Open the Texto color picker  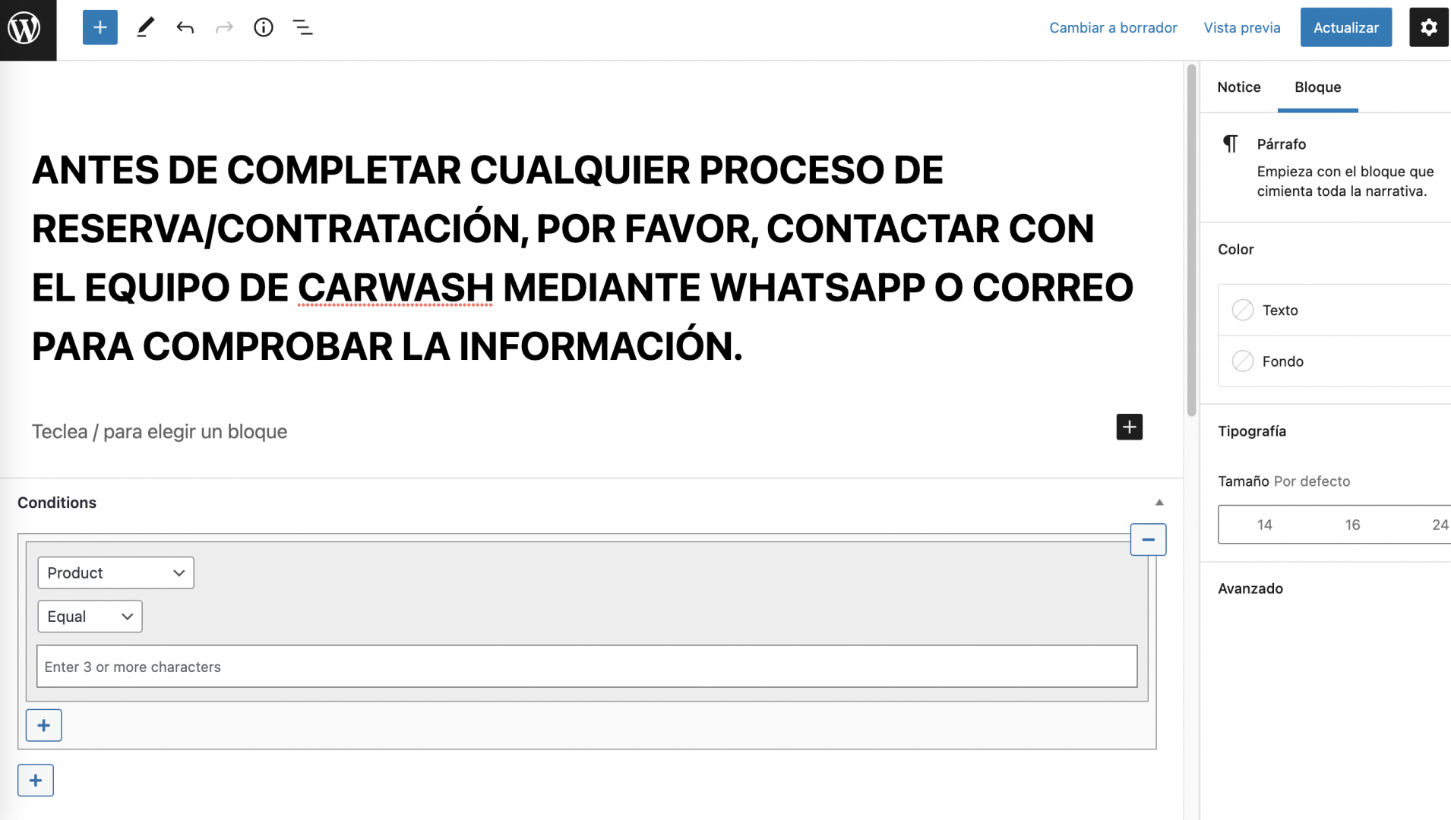pyautogui.click(x=1334, y=310)
